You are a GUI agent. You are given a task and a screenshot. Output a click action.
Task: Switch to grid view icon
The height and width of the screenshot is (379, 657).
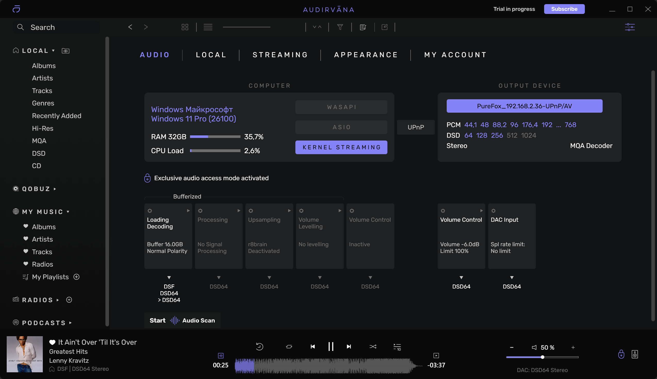(x=185, y=27)
